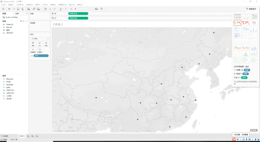260x142 pixels.
Task: Select the filled map chart type thumbnail
Action: click(245, 23)
